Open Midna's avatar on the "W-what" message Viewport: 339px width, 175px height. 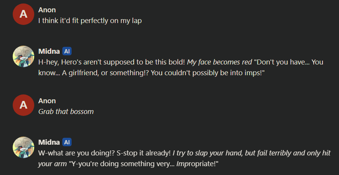click(23, 147)
